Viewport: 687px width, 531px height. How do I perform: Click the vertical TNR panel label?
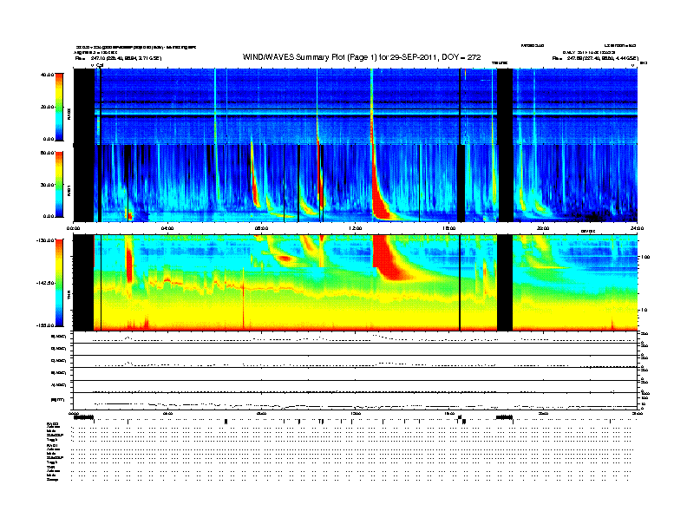point(69,297)
